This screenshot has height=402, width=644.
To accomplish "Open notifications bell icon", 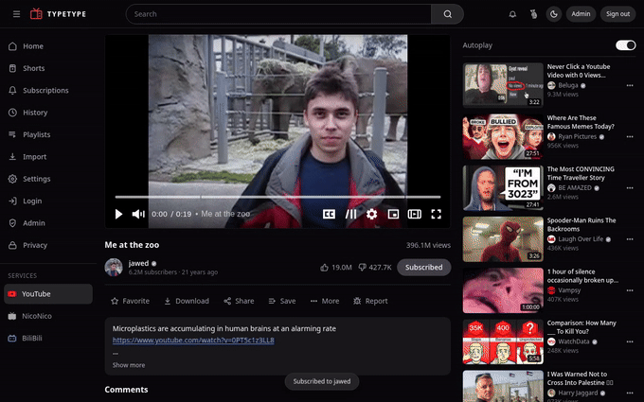I will (x=512, y=14).
